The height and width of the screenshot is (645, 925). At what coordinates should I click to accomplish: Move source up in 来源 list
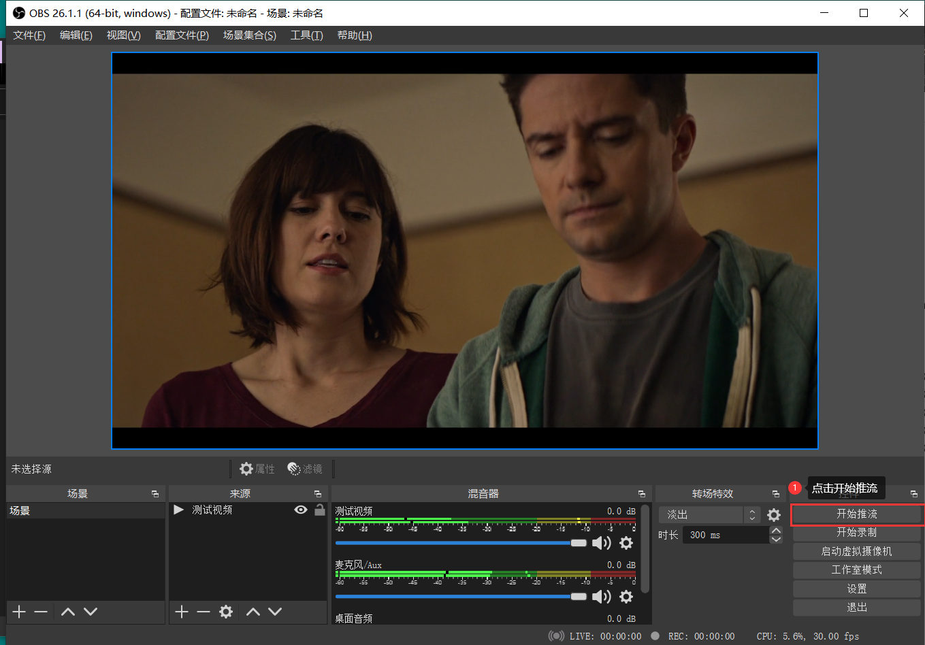pyautogui.click(x=253, y=612)
